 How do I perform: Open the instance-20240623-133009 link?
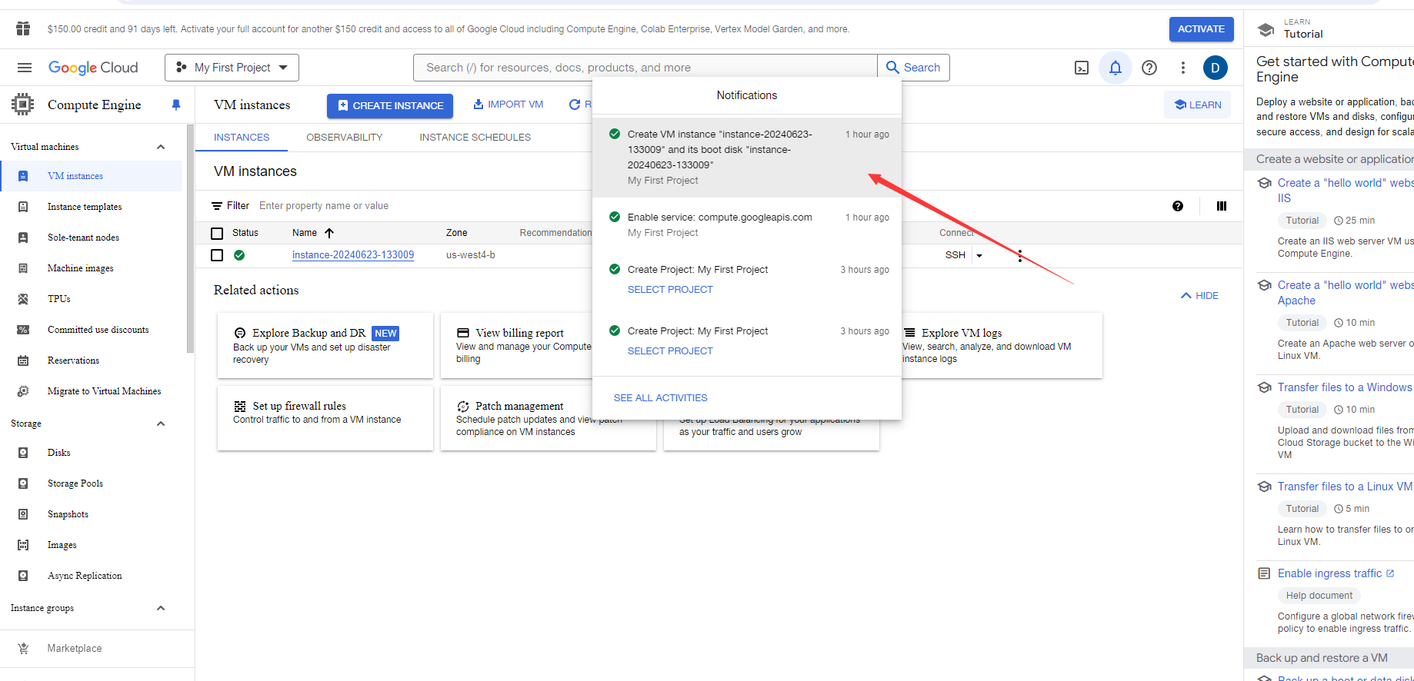point(353,255)
